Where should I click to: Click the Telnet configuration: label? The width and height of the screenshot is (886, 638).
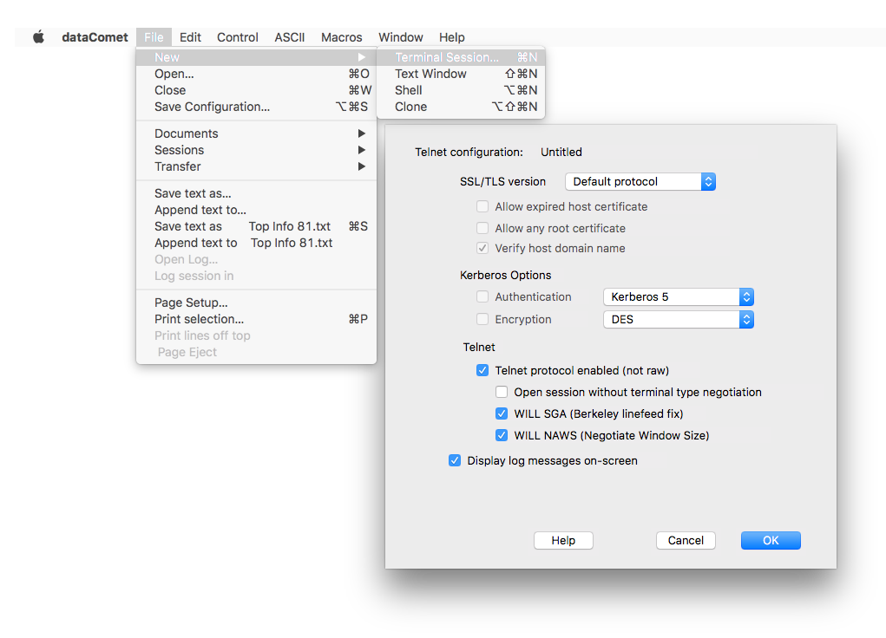469,152
